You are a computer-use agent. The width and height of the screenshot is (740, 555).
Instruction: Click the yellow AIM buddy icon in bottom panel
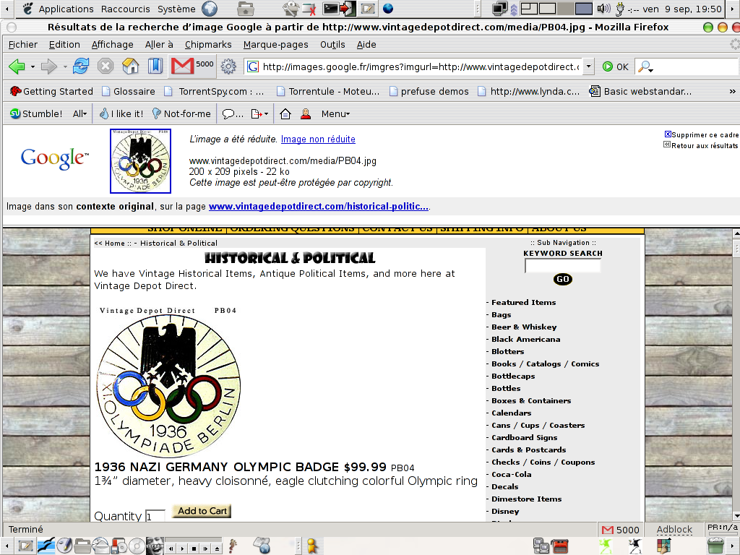pyautogui.click(x=311, y=546)
